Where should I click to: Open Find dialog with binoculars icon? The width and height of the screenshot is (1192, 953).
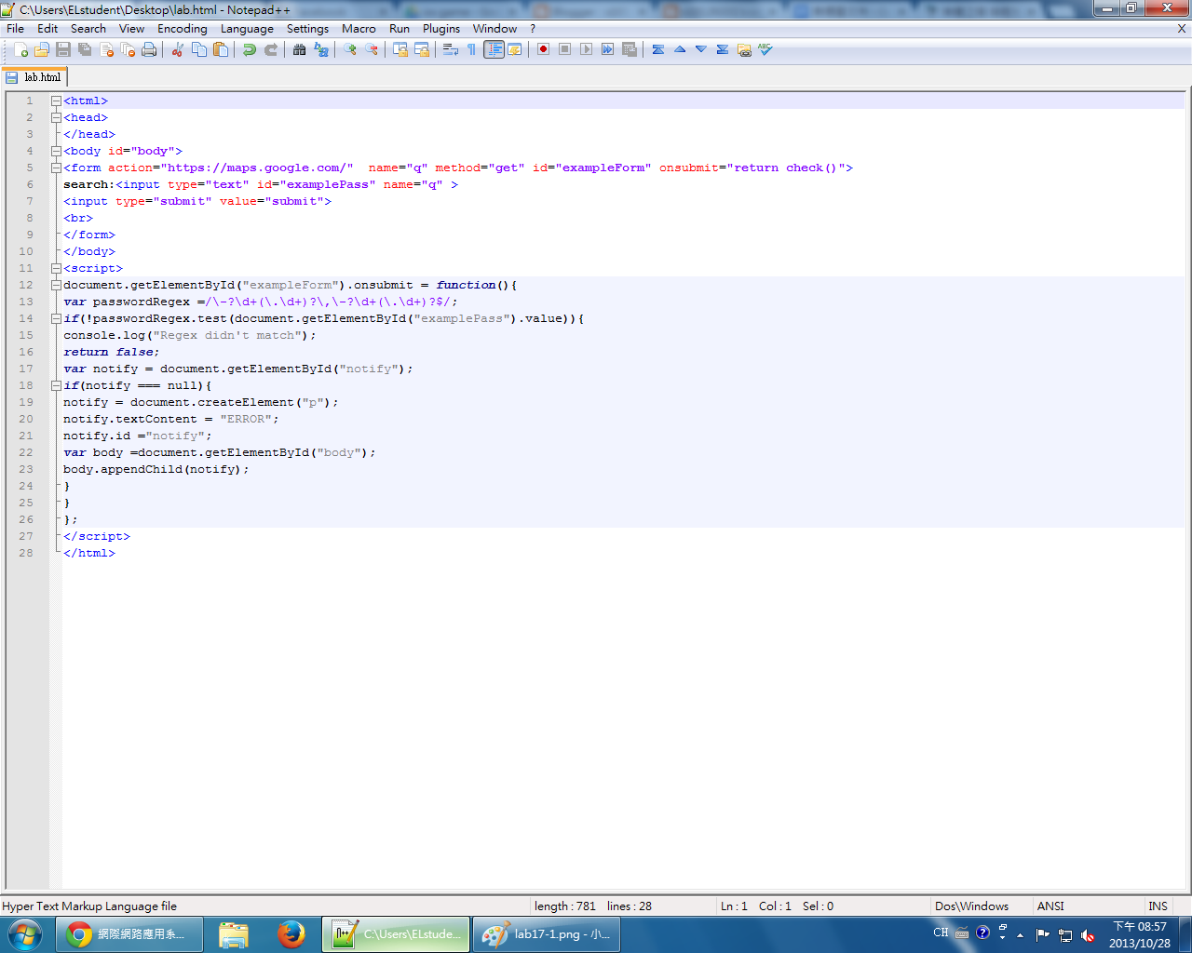(299, 49)
